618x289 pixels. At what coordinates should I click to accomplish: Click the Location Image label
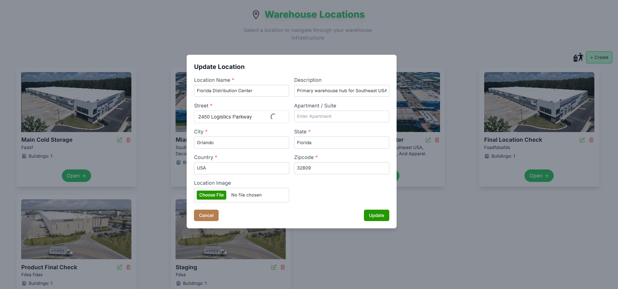(212, 183)
